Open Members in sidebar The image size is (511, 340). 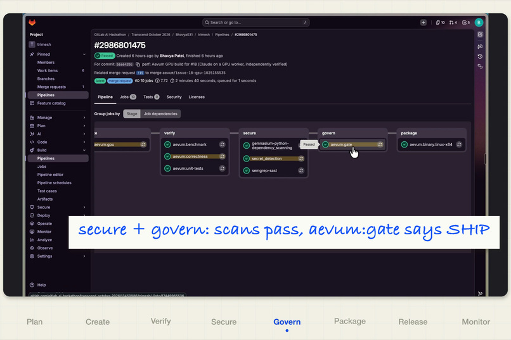pyautogui.click(x=46, y=63)
